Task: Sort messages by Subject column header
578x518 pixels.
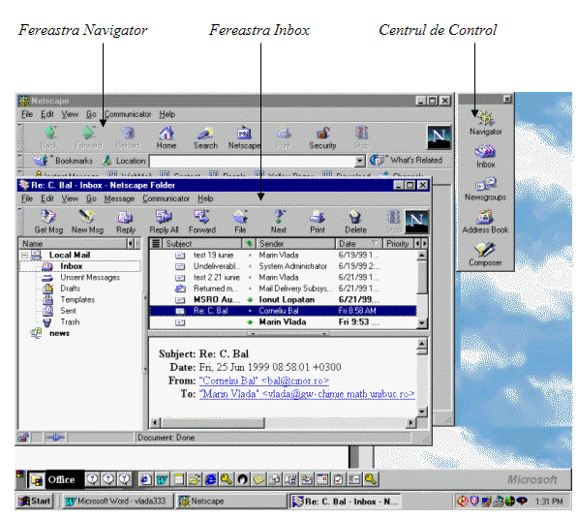Action: [x=202, y=243]
